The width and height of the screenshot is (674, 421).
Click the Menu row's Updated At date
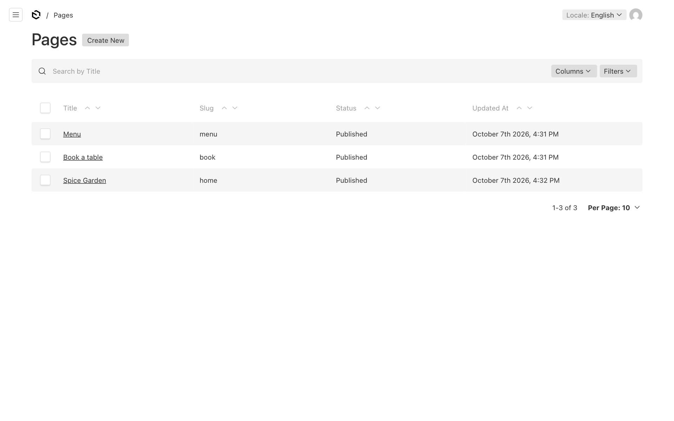click(x=515, y=134)
